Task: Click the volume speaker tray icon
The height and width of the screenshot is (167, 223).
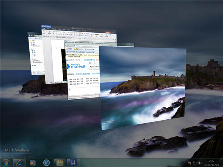Action: pos(200,163)
